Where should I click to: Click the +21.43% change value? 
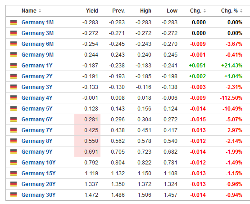click(x=232, y=66)
